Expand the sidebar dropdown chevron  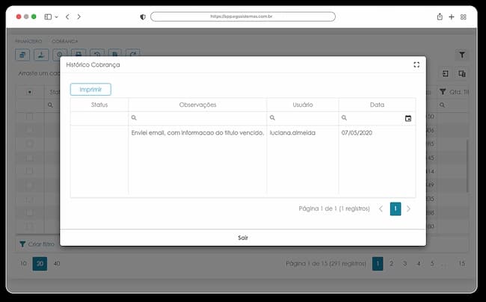(56, 17)
